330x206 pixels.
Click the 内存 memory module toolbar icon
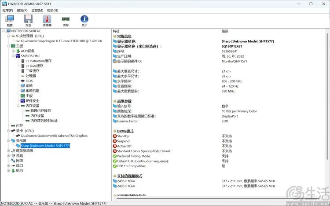click(x=66, y=20)
